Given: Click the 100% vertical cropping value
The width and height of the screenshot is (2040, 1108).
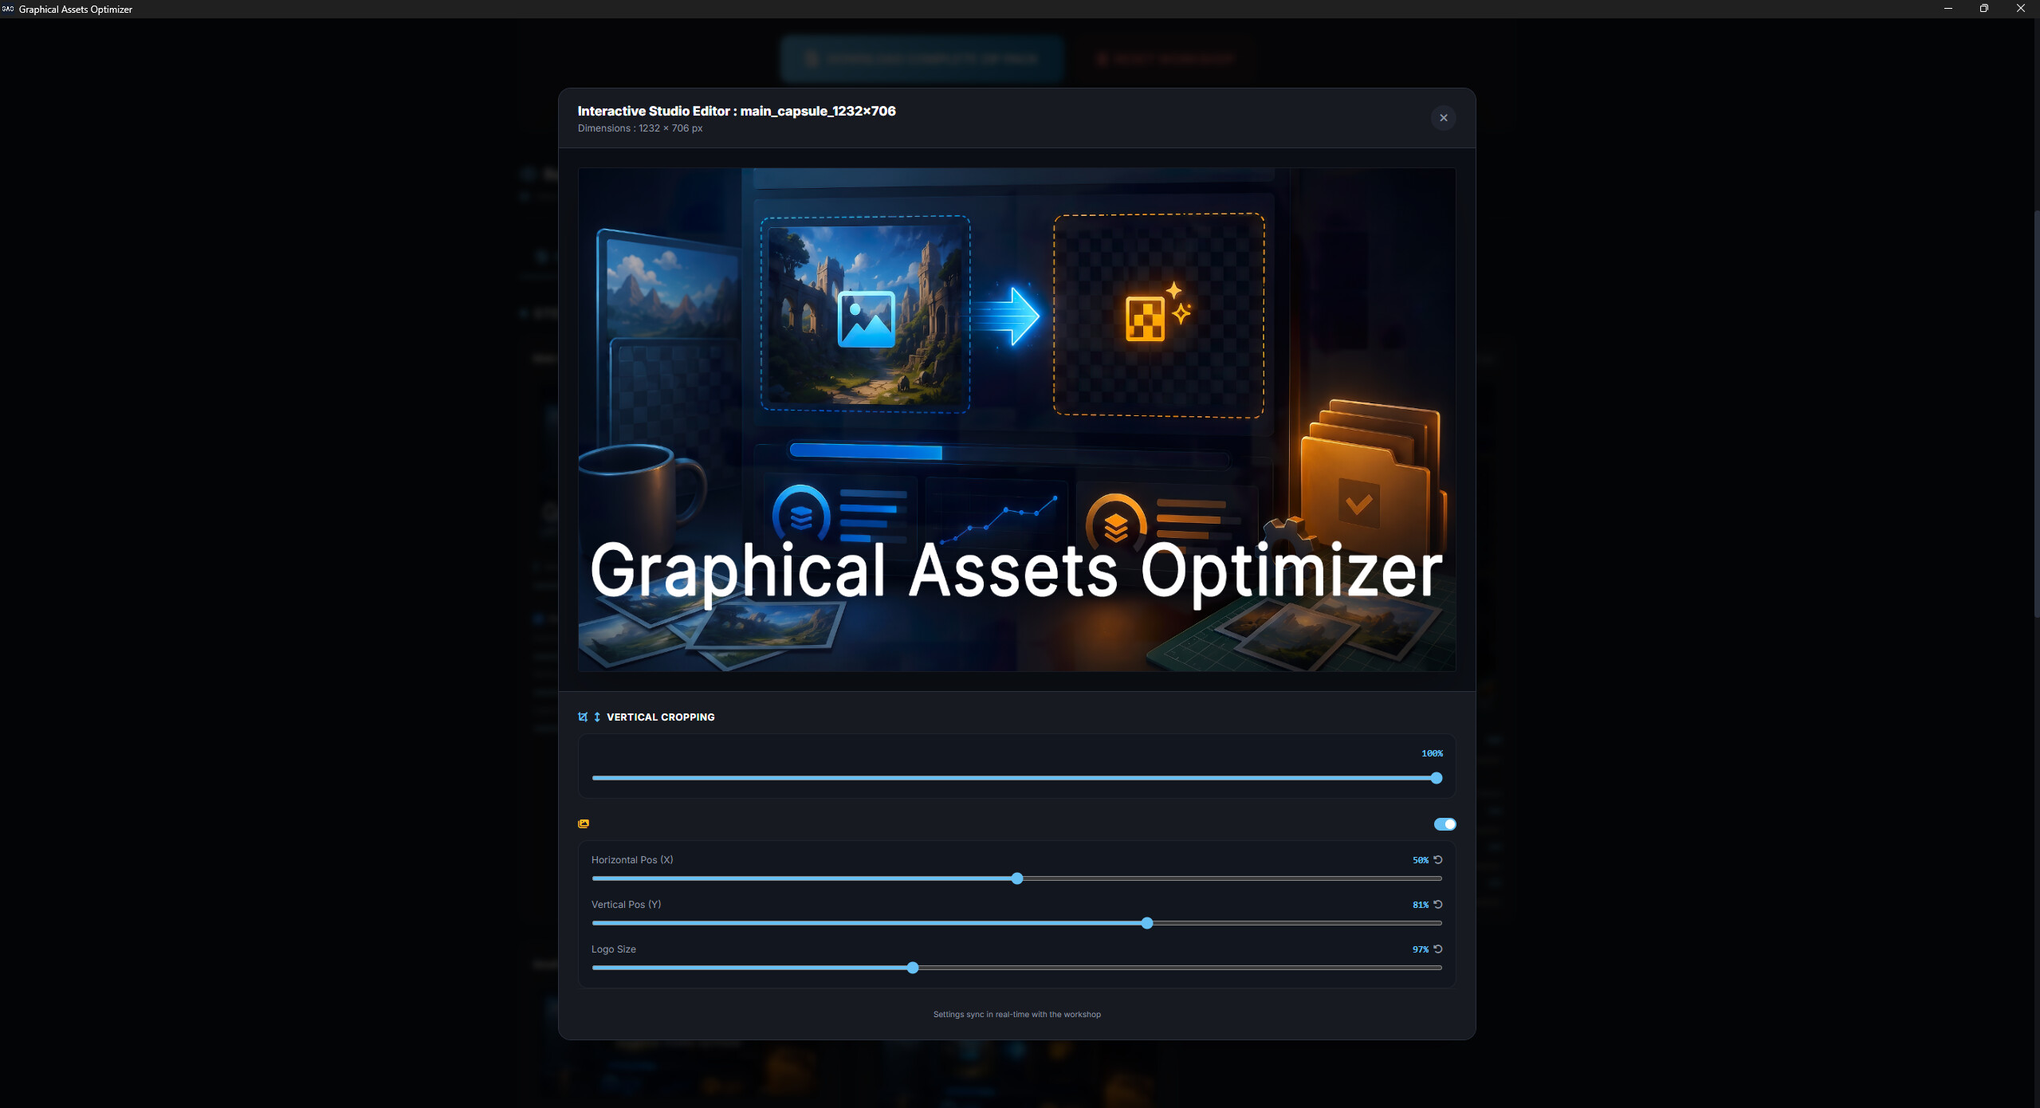Looking at the screenshot, I should [x=1432, y=753].
